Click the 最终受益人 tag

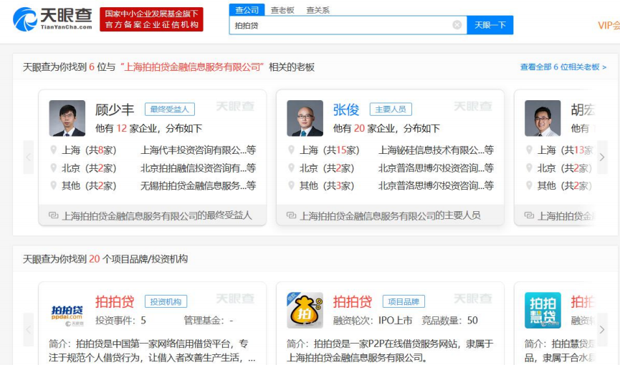(x=170, y=109)
